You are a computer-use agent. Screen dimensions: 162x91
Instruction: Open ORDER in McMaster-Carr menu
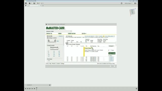[60, 34]
